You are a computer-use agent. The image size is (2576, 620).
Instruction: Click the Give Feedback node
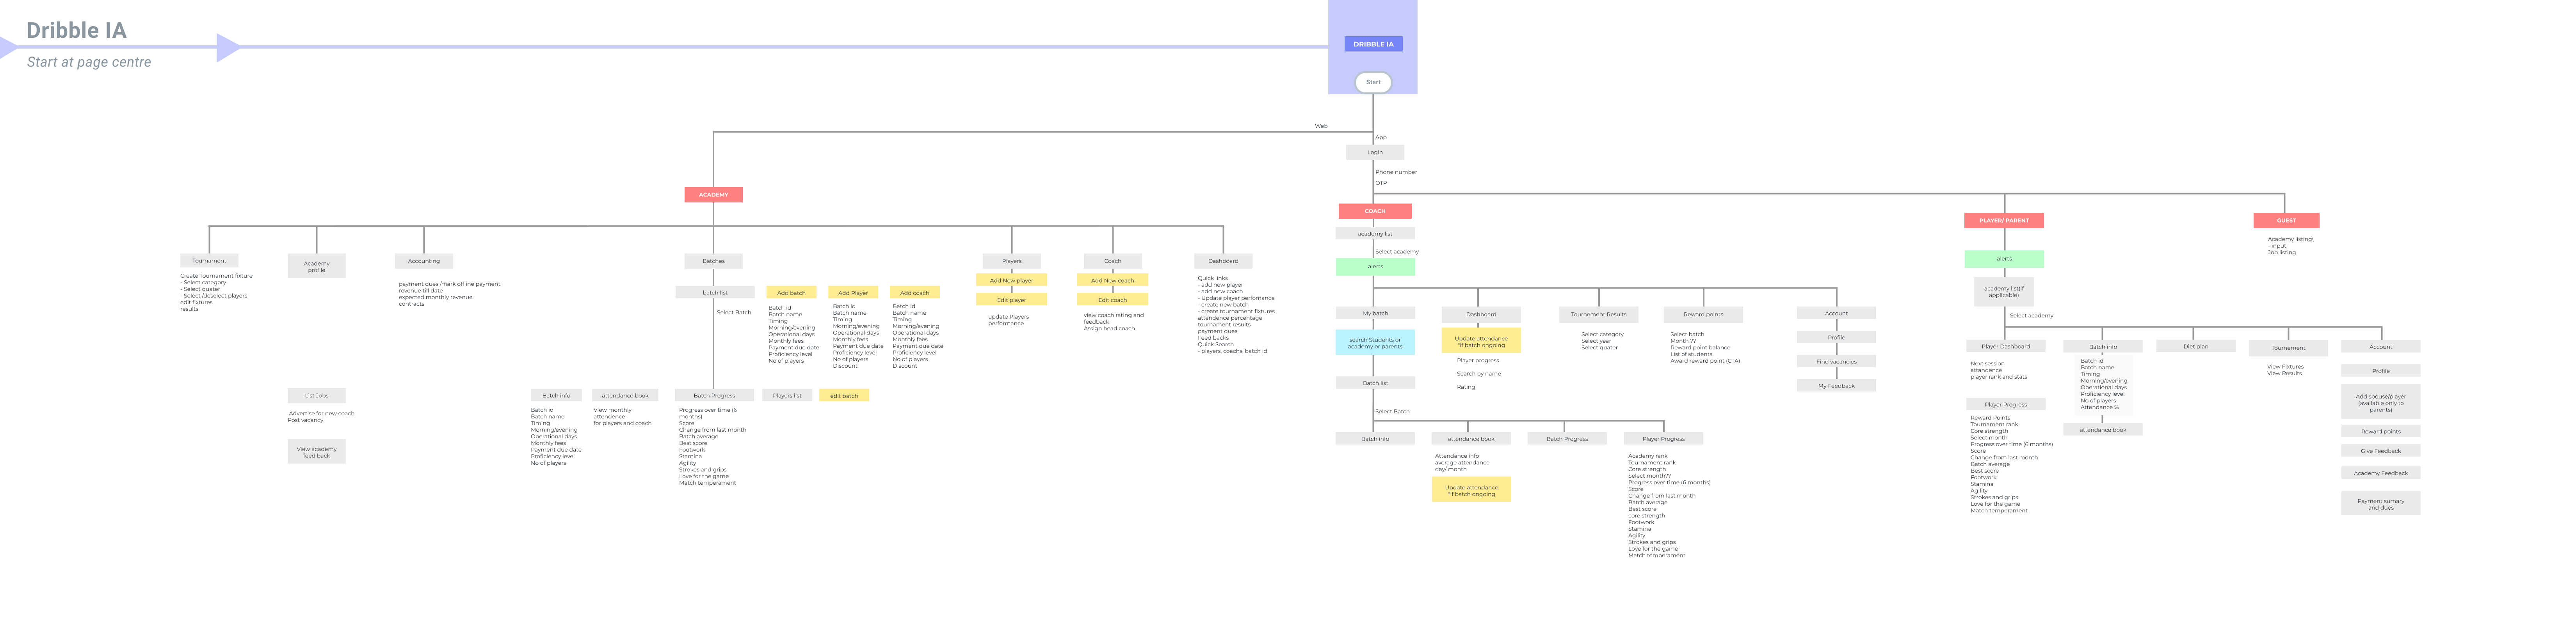point(2381,451)
